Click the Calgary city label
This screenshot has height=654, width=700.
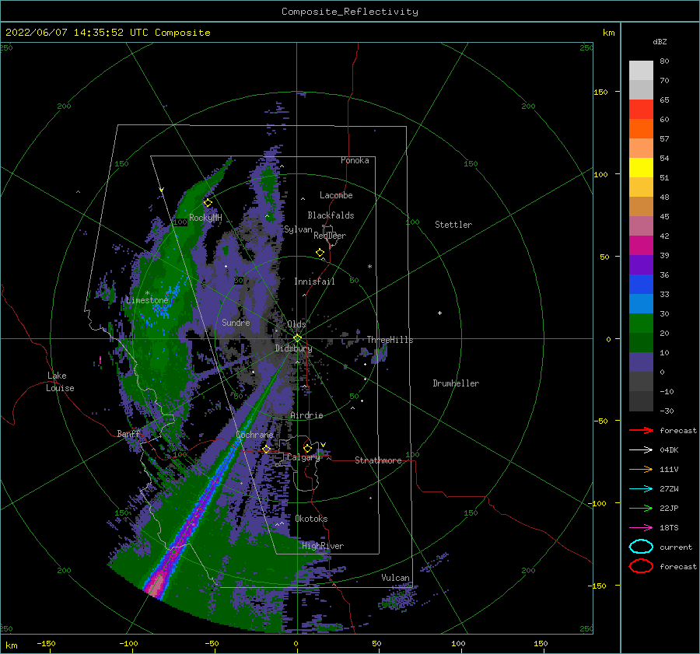[x=303, y=457]
